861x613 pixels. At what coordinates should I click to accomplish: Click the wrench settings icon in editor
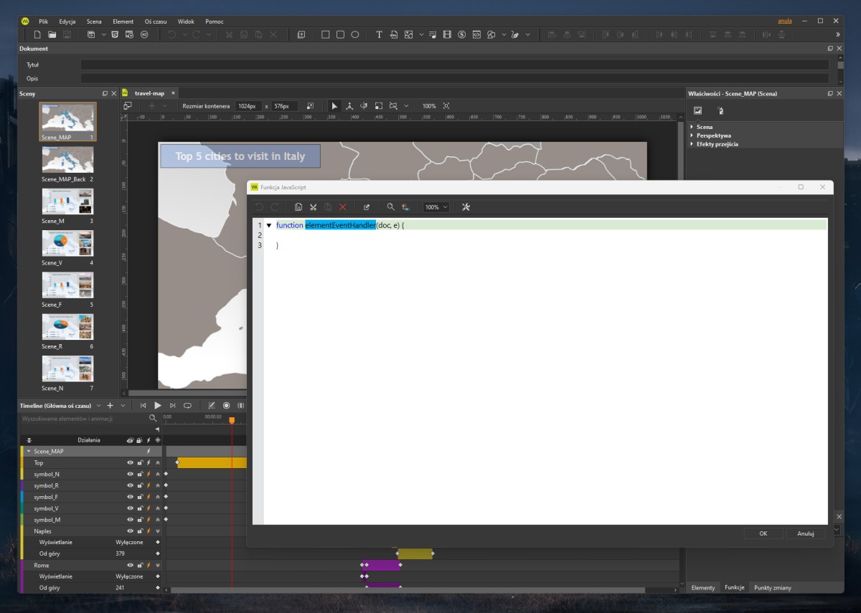(x=466, y=207)
